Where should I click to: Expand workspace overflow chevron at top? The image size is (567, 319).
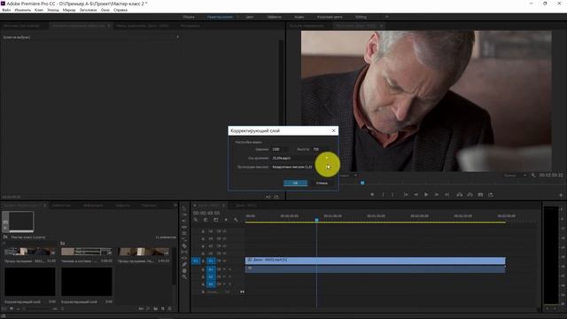[x=386, y=17]
